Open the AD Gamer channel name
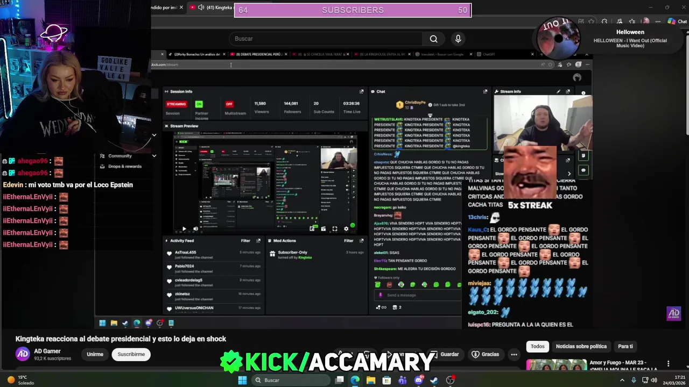689x387 pixels. pos(47,351)
